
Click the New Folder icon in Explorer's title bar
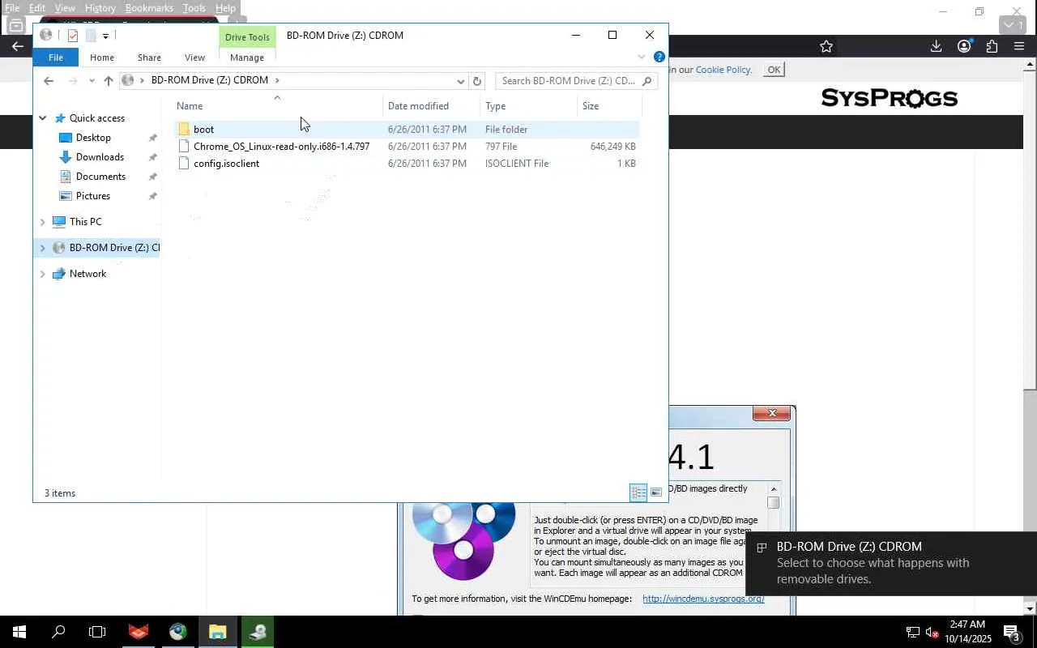tap(91, 35)
